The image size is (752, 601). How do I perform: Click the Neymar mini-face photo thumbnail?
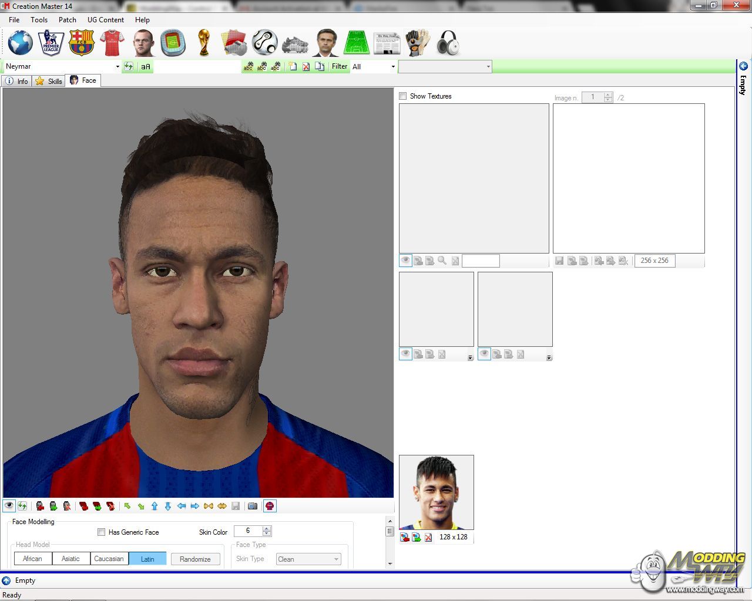tap(437, 492)
